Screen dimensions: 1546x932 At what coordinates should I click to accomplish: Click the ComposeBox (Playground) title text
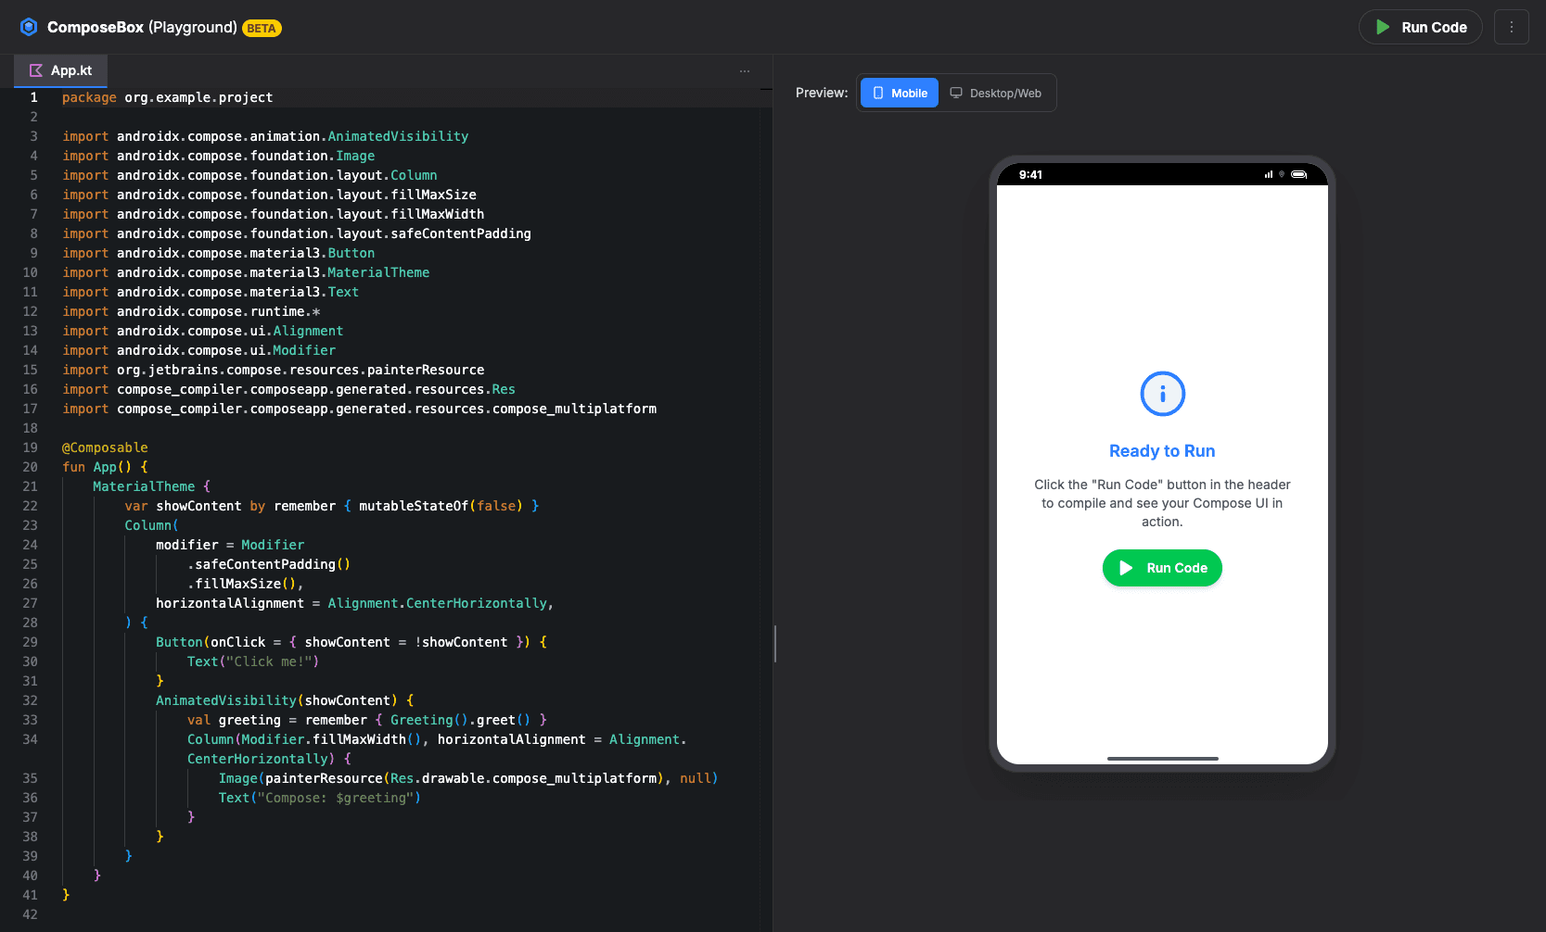142,27
